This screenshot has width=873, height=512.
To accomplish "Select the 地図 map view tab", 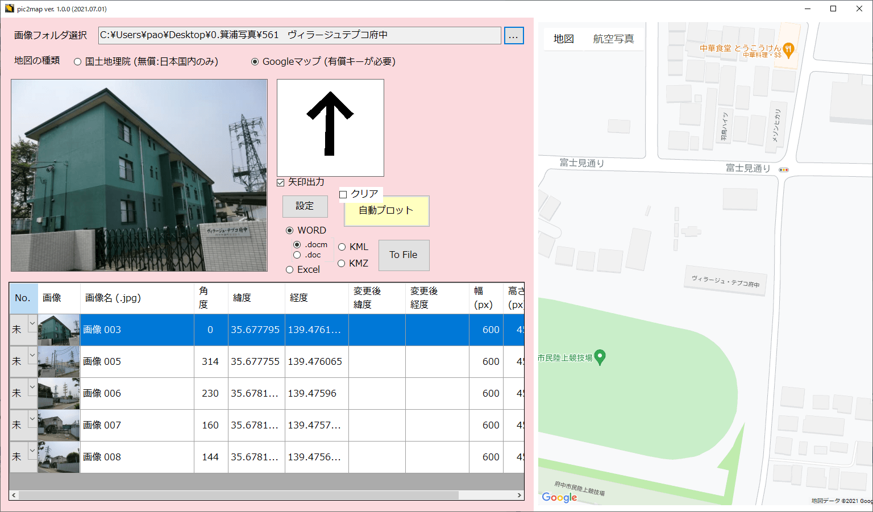I will pyautogui.click(x=563, y=39).
